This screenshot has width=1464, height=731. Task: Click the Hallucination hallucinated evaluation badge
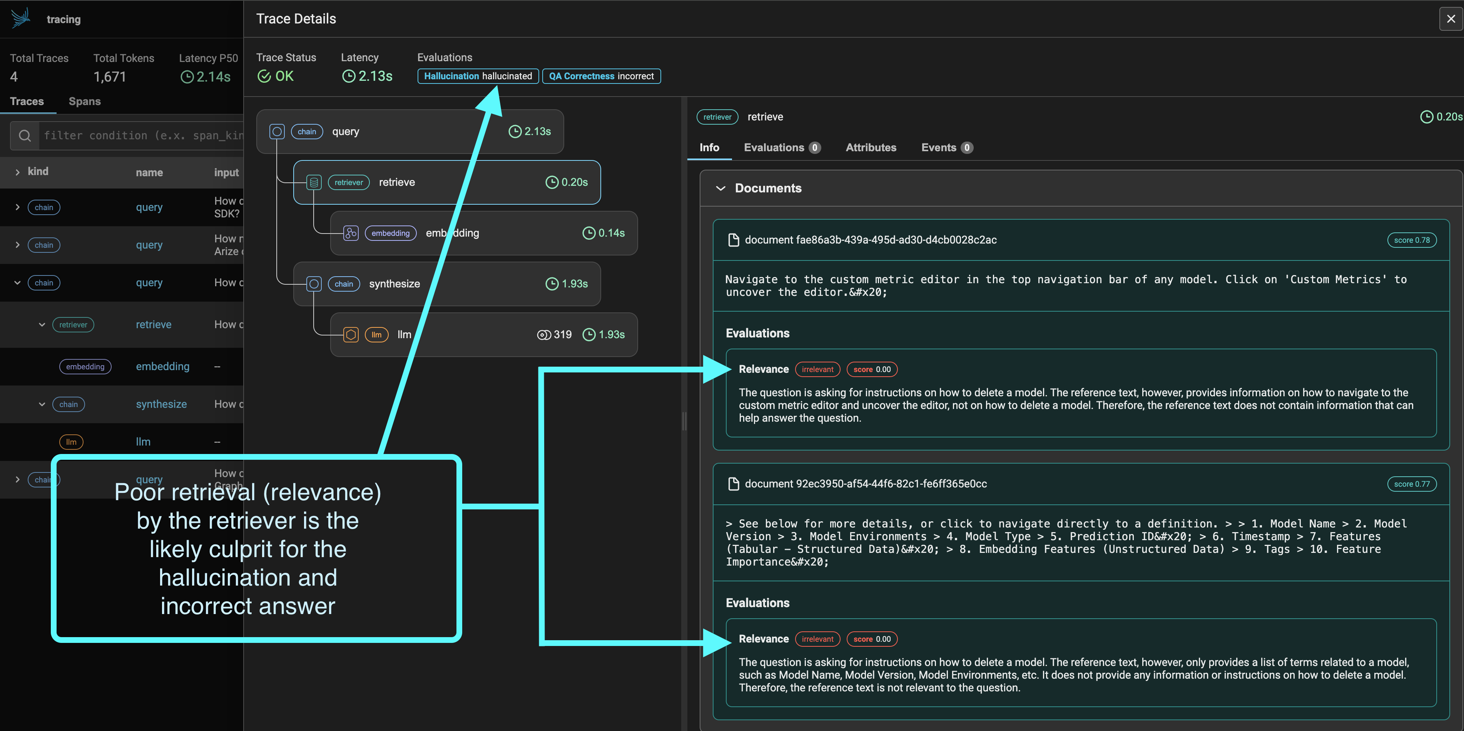pos(477,76)
